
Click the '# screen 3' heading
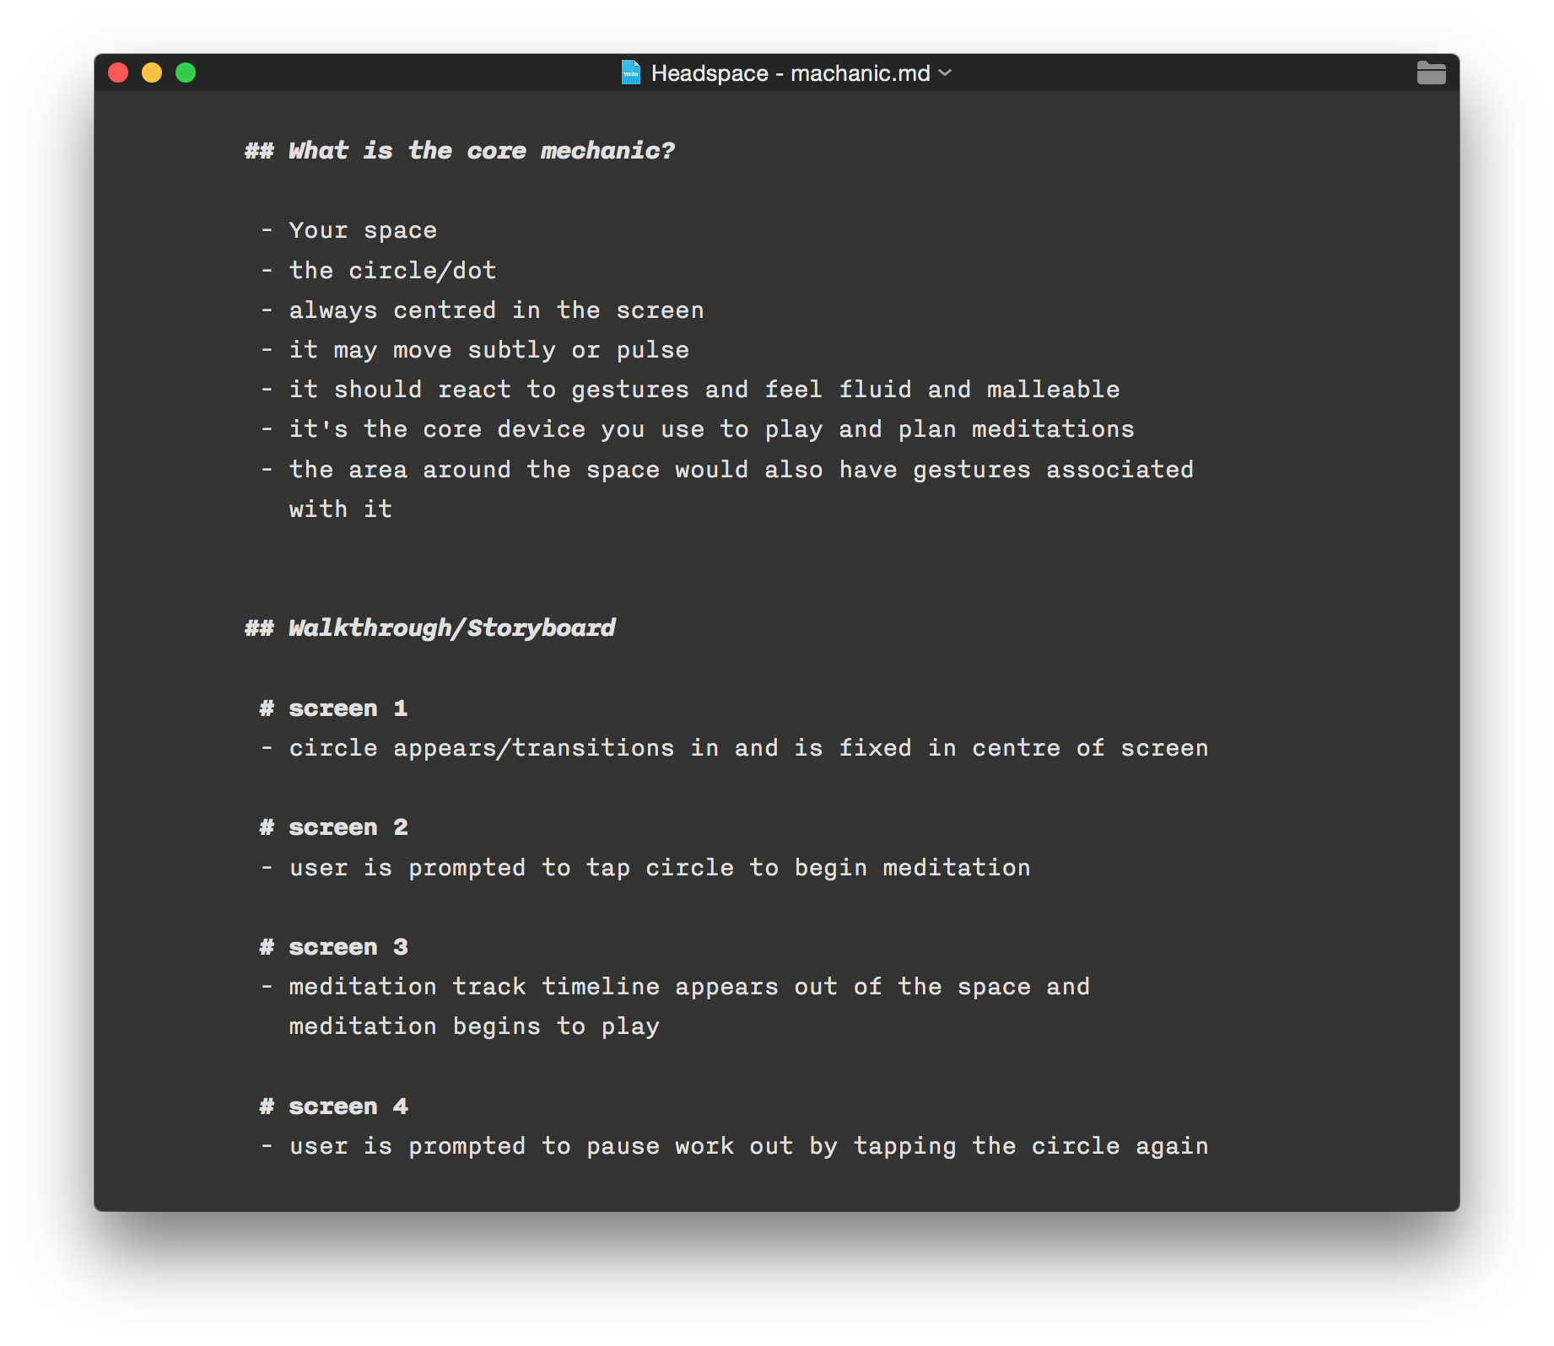(x=334, y=947)
